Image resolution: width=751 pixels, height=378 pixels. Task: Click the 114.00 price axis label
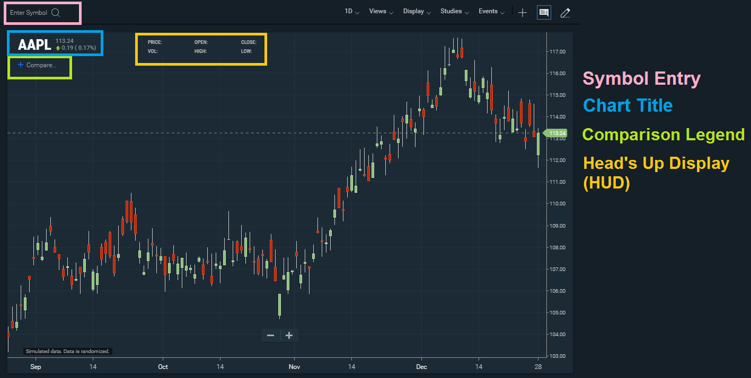point(558,116)
